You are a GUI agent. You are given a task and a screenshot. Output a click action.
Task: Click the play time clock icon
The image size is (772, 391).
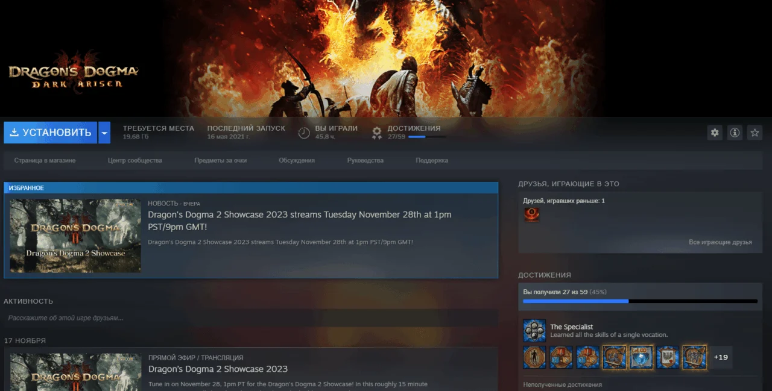[305, 133]
